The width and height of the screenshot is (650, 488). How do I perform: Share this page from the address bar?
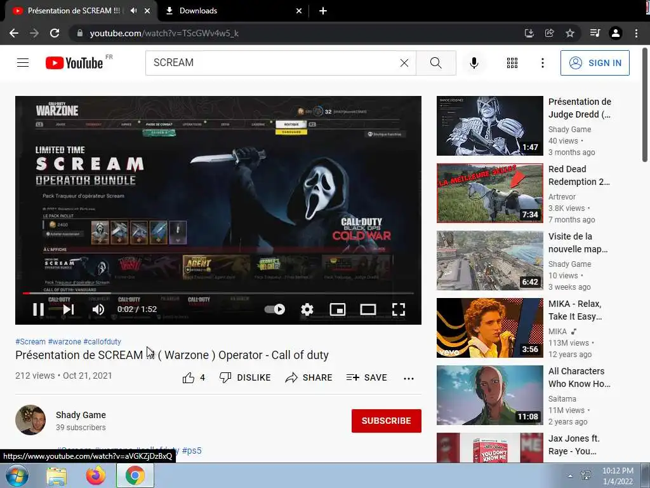(549, 33)
